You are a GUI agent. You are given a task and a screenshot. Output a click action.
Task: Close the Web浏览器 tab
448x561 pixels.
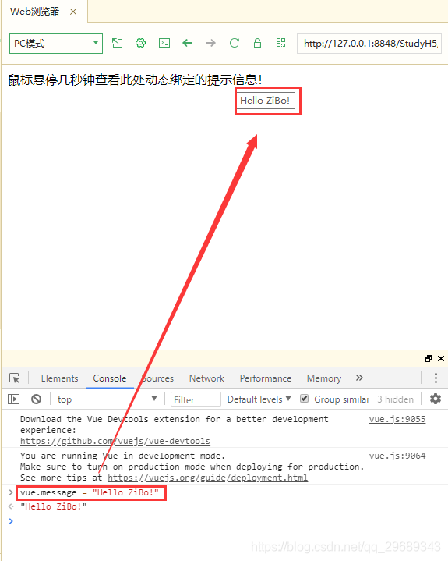[73, 12]
